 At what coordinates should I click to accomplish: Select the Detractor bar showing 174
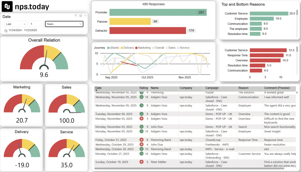click(148, 30)
